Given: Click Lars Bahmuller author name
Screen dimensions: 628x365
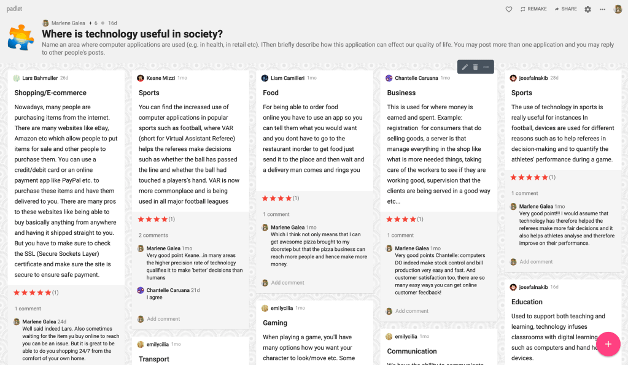Looking at the screenshot, I should (x=40, y=78).
